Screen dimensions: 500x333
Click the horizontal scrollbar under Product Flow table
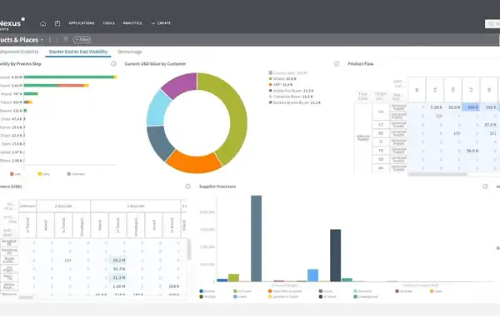(437, 174)
